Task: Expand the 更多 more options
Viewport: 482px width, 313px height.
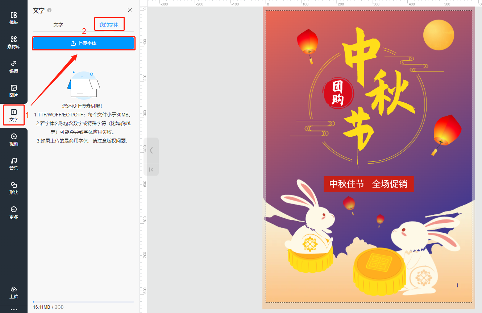Action: 14,213
